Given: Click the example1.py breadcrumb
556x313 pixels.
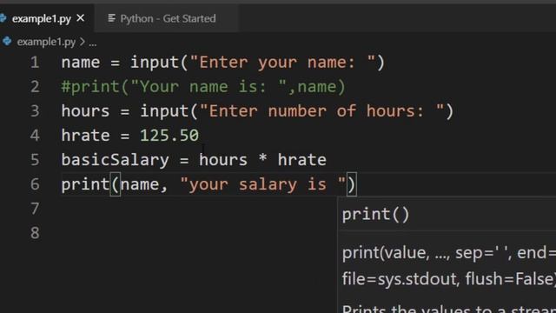Looking at the screenshot, I should (x=46, y=42).
